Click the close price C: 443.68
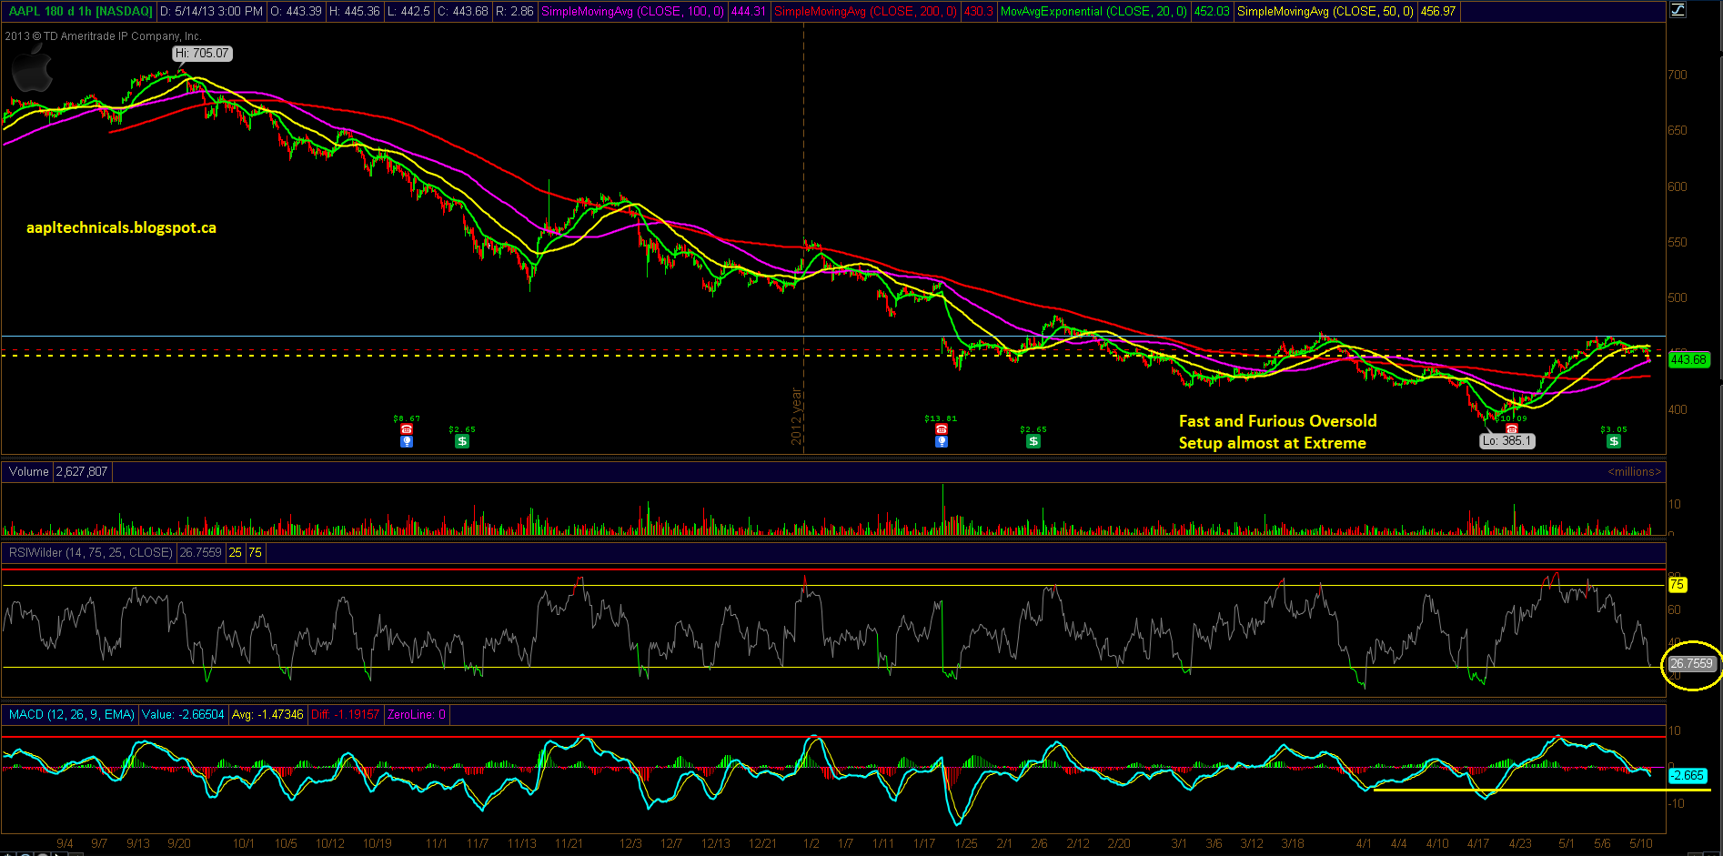This screenshot has width=1723, height=856. [x=462, y=12]
